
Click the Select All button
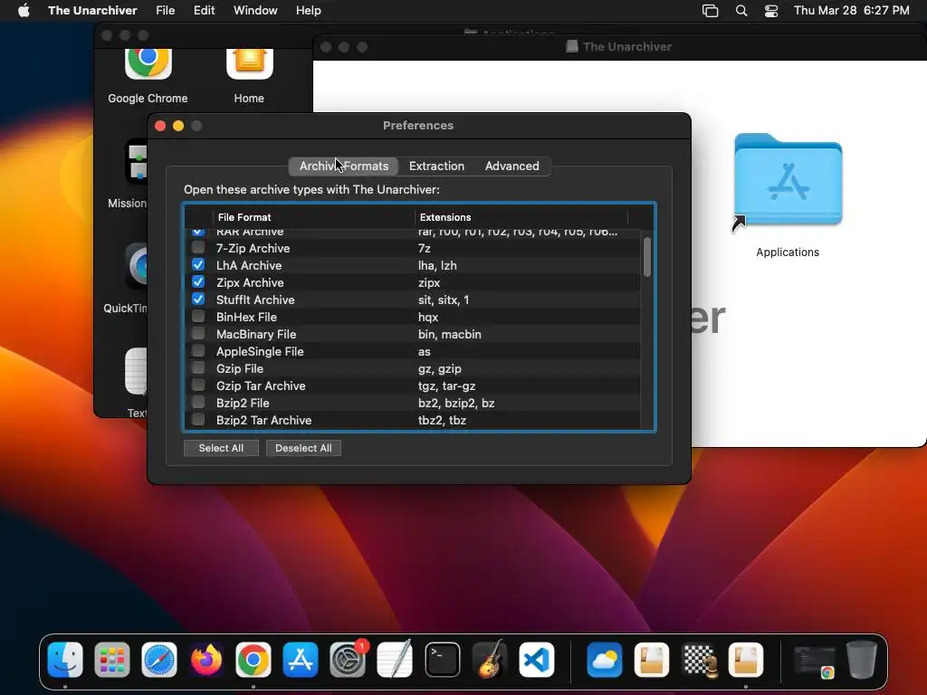tap(221, 448)
